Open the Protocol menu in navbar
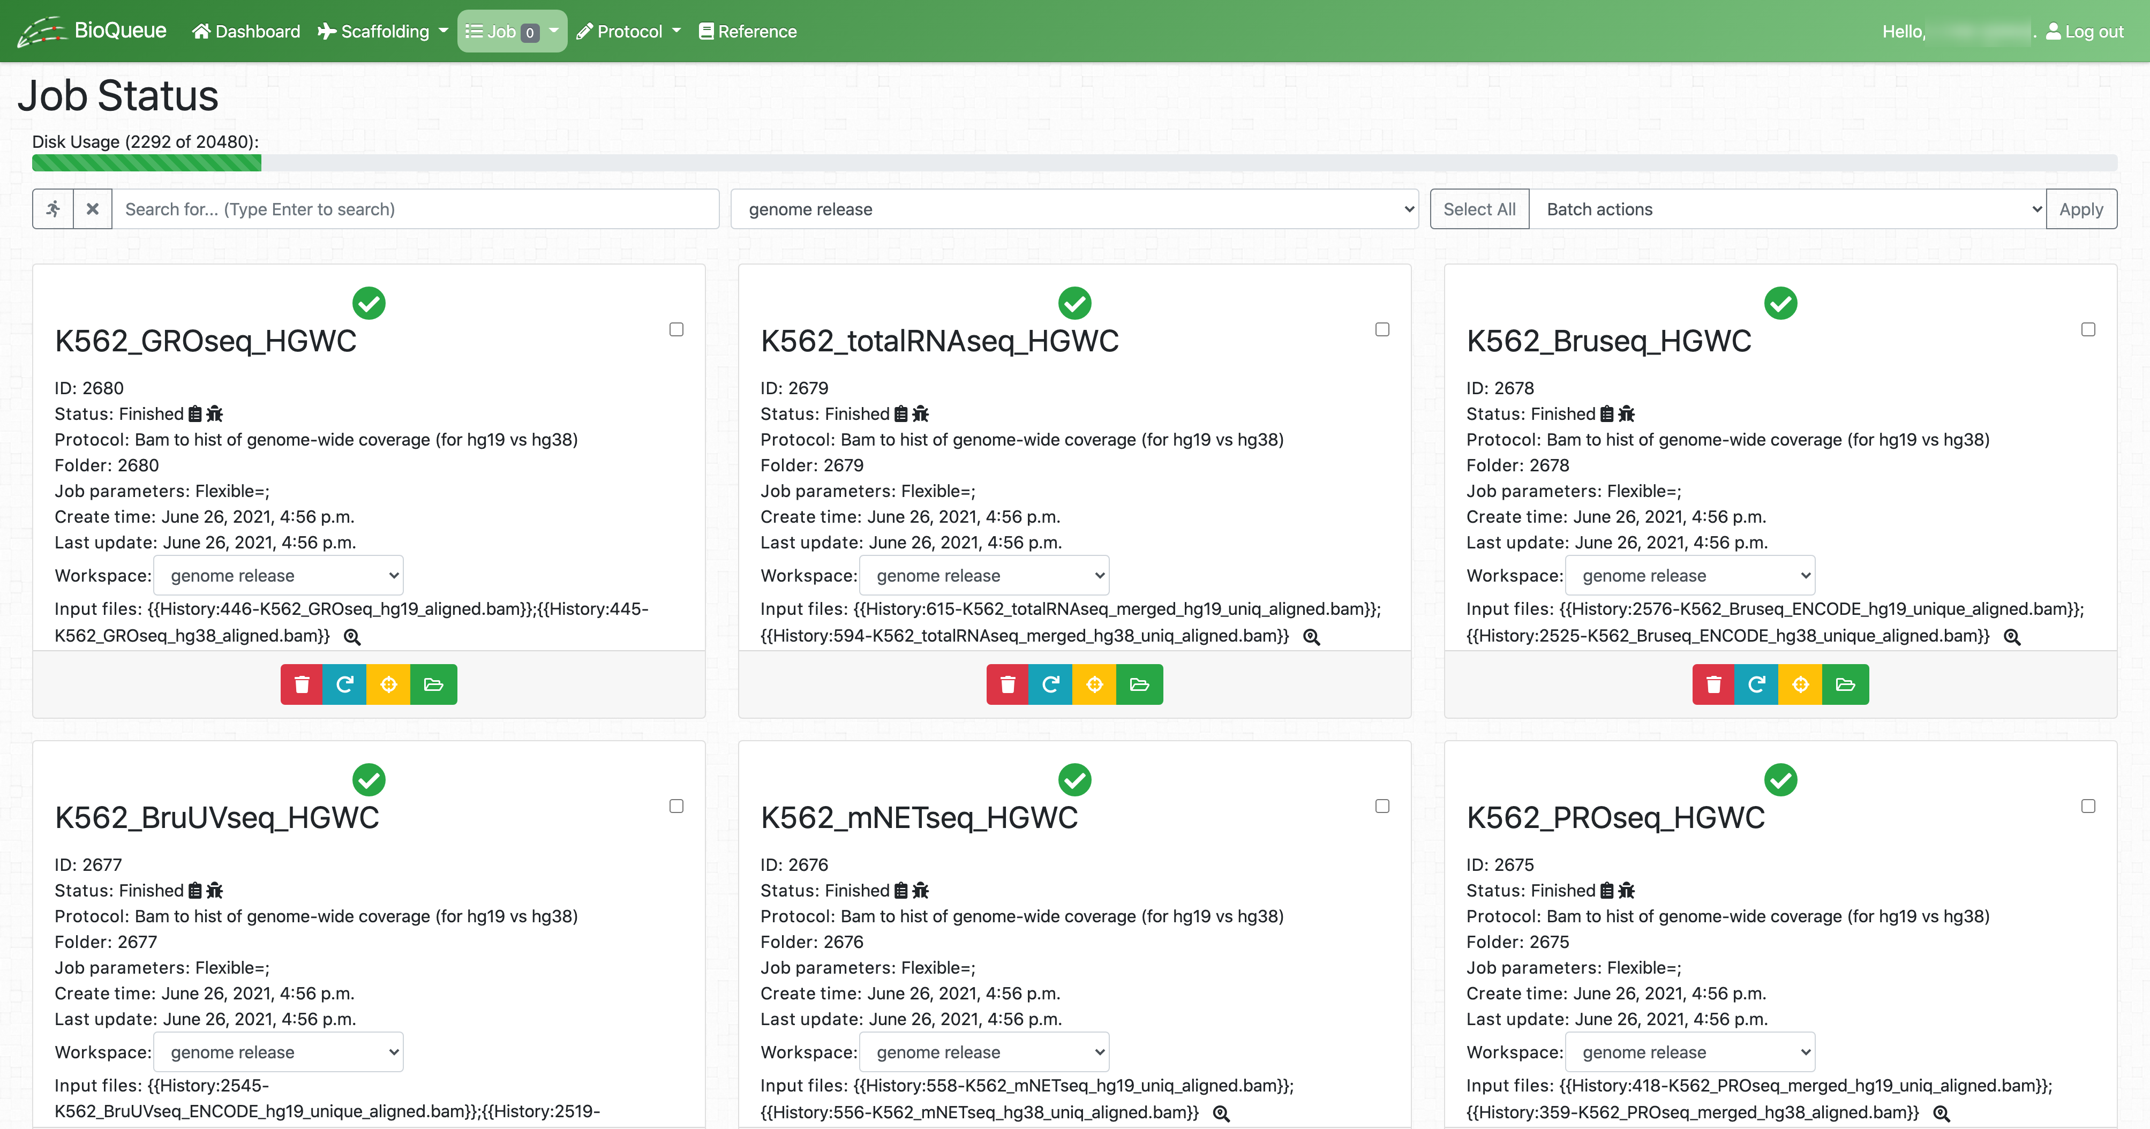 tap(628, 31)
